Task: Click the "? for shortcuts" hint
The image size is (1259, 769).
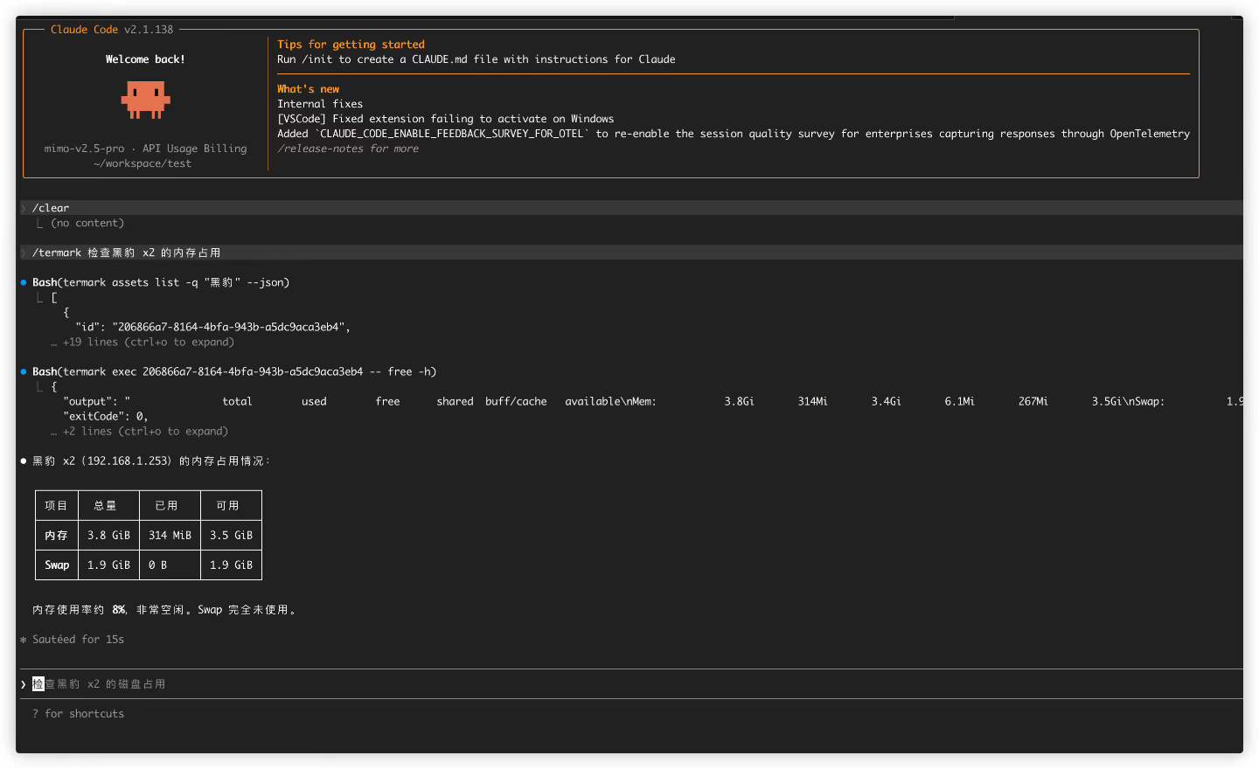Action: pyautogui.click(x=79, y=714)
